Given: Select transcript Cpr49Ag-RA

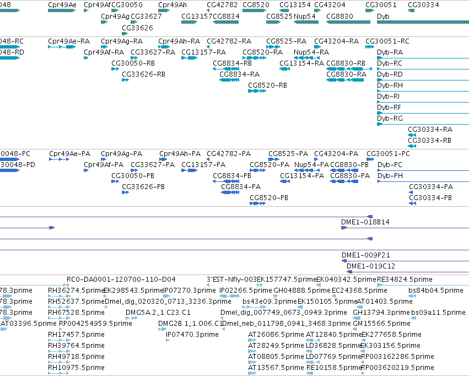Looking at the screenshot, I should pos(104,47).
